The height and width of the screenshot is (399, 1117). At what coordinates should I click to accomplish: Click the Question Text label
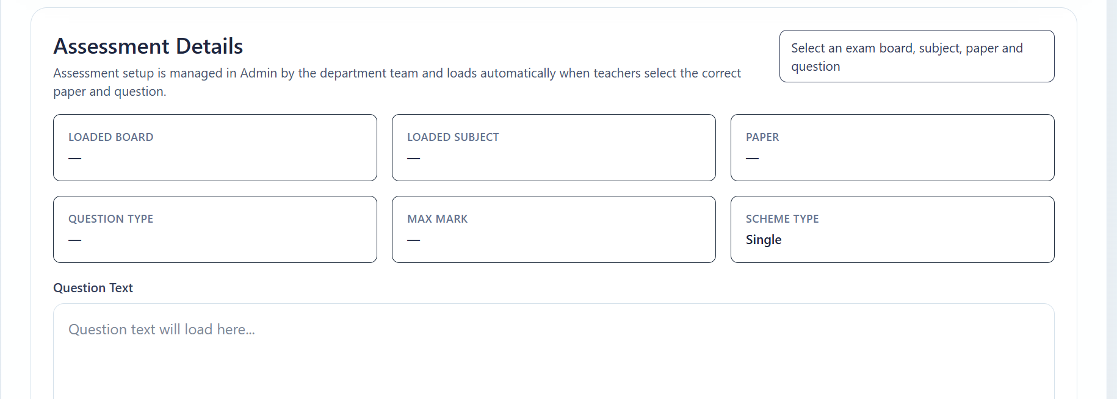pos(93,288)
